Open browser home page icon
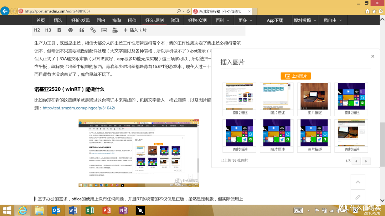This screenshot has height=216, width=385. [x=367, y=11]
